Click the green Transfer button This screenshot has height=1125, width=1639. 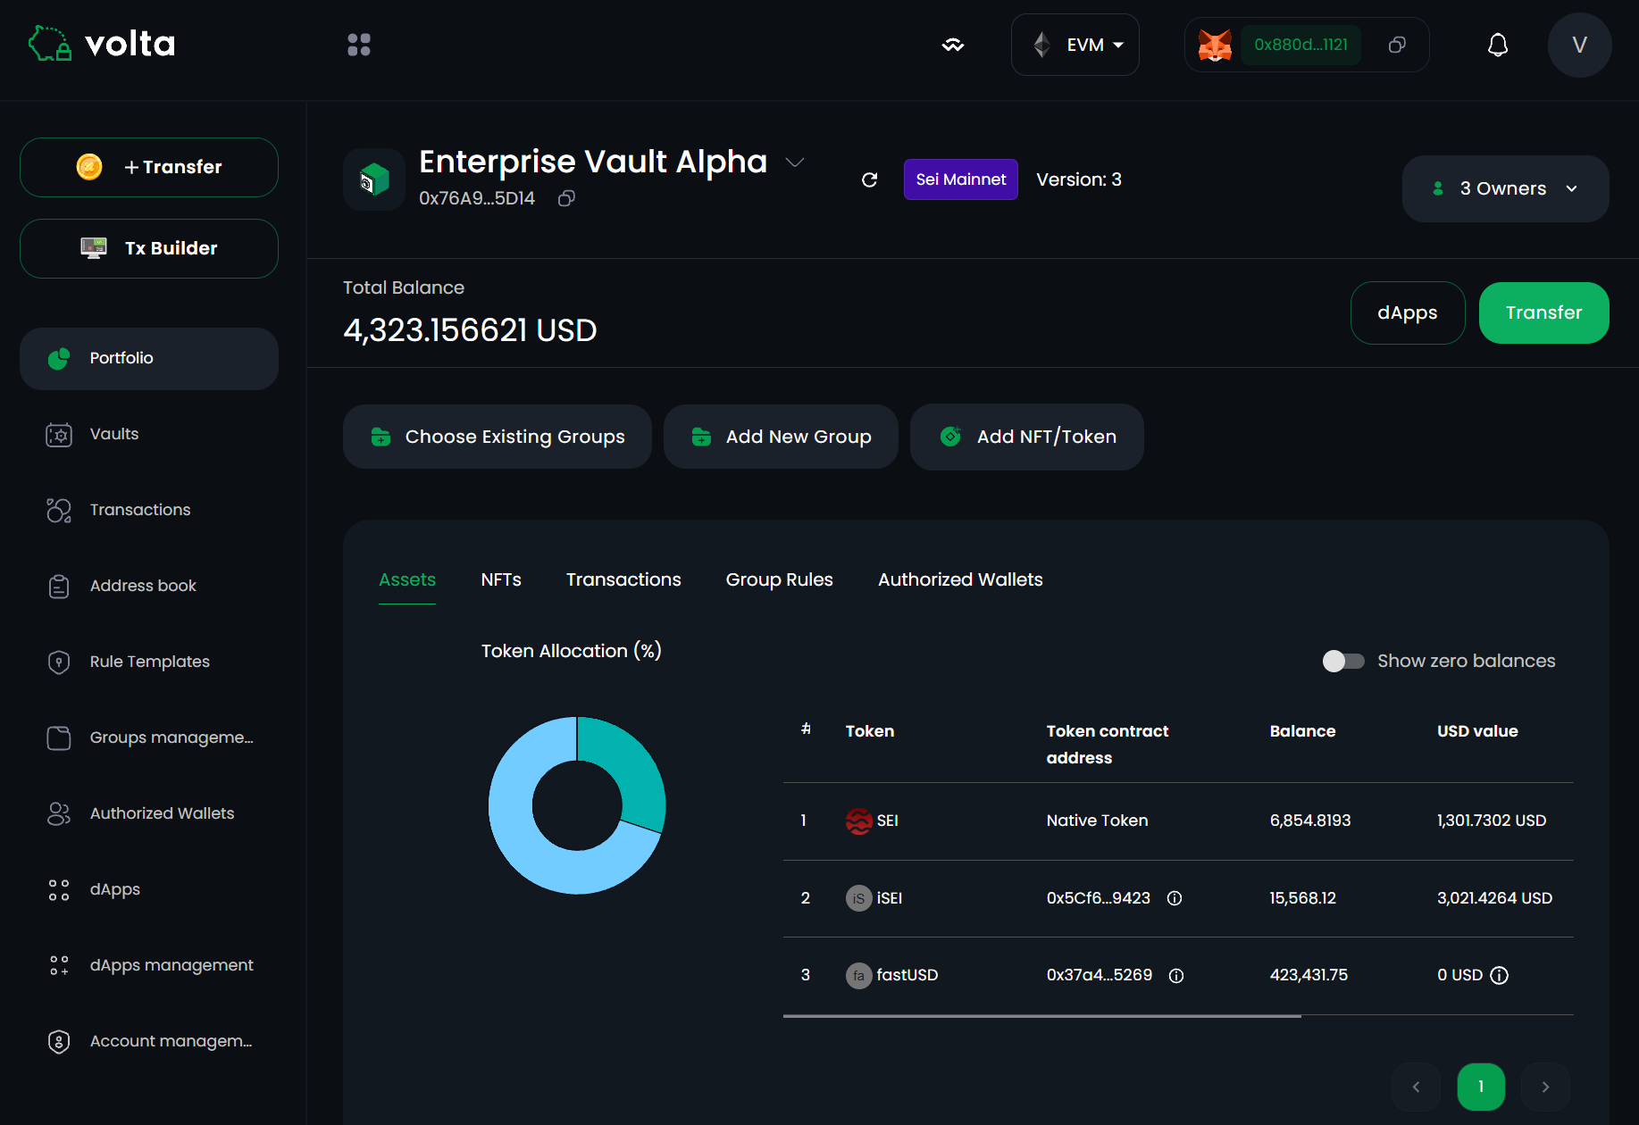click(x=1543, y=313)
